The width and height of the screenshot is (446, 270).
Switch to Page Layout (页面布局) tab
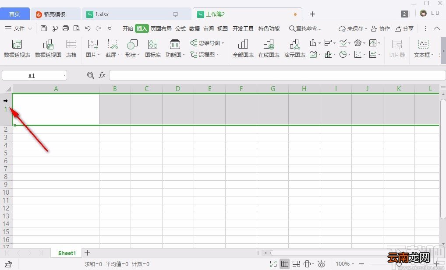click(161, 29)
